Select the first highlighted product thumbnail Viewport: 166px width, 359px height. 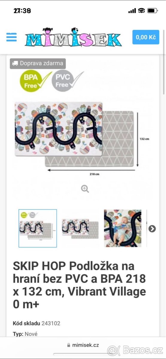point(38,228)
